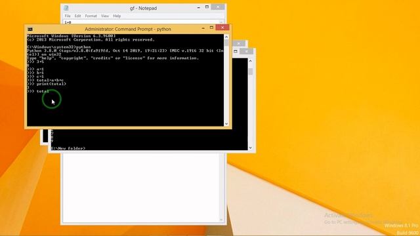Close the background console showing 'E:\New folder>'
Viewport: 420px width, 236px height.
point(246,51)
